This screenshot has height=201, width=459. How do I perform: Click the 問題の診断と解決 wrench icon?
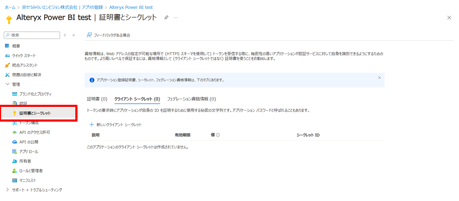(x=7, y=75)
